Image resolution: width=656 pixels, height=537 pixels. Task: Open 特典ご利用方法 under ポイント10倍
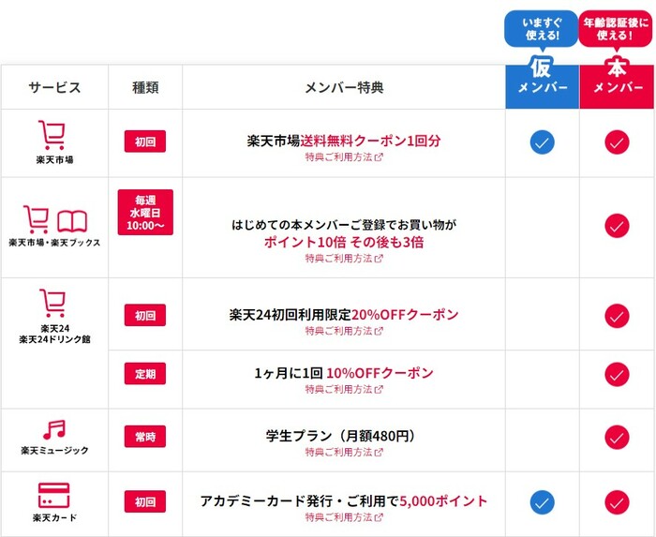point(343,258)
